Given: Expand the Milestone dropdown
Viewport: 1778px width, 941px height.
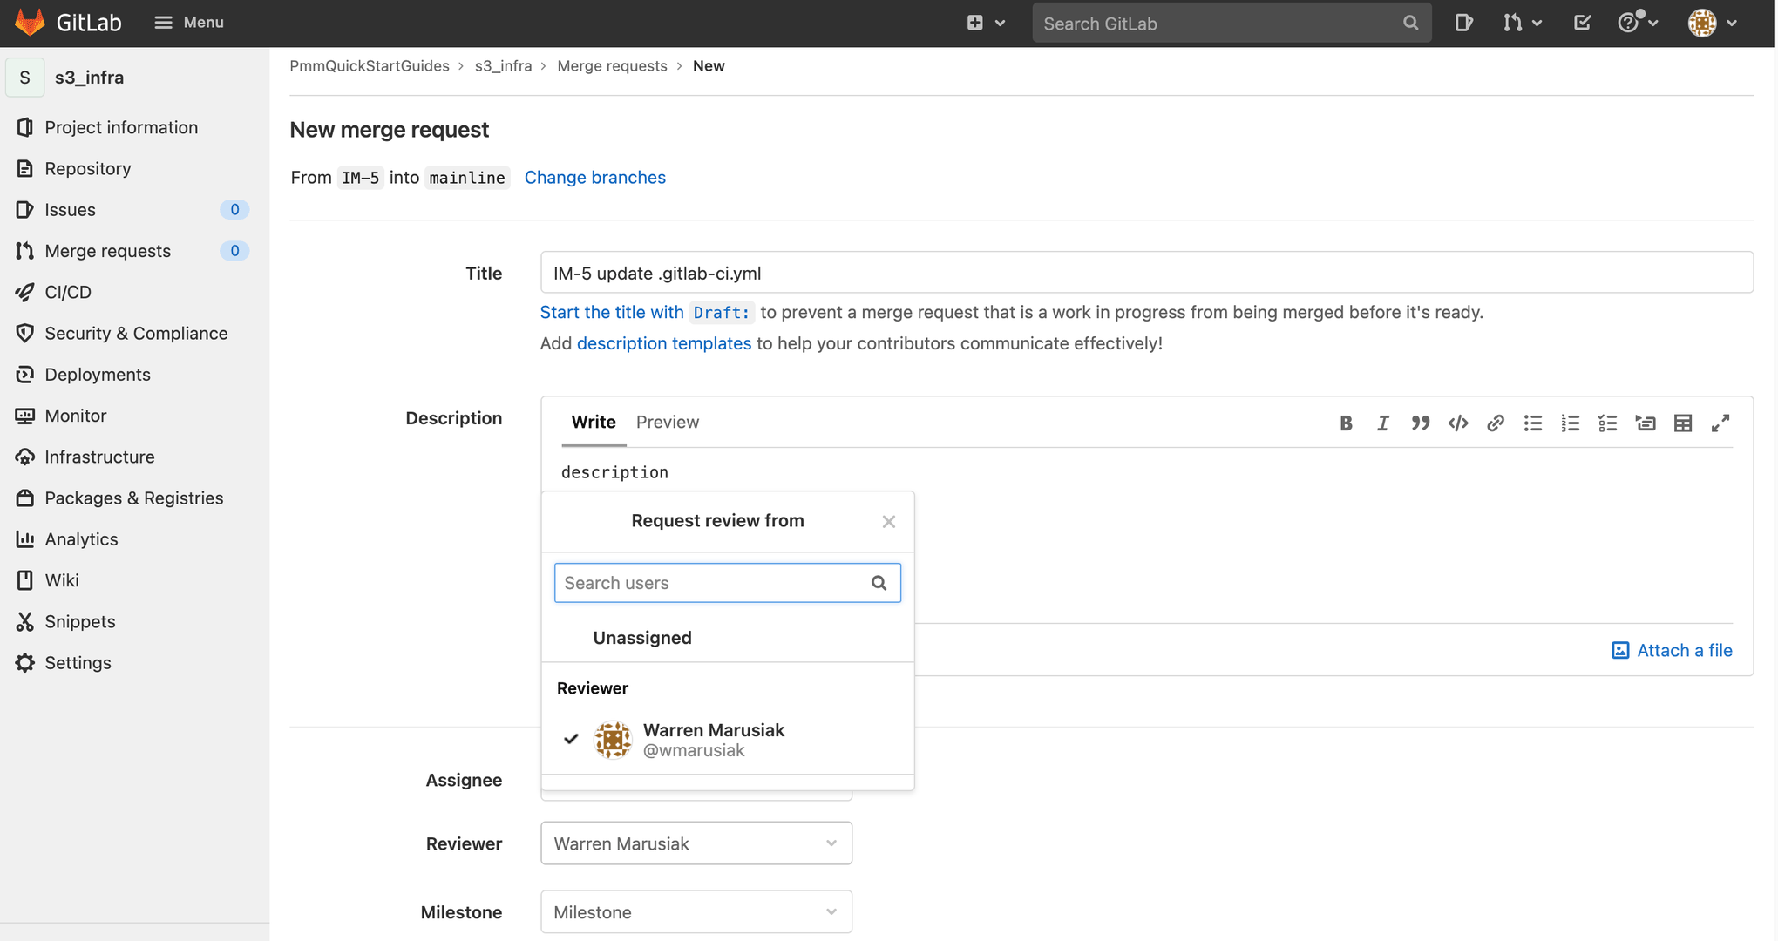Looking at the screenshot, I should [696, 911].
